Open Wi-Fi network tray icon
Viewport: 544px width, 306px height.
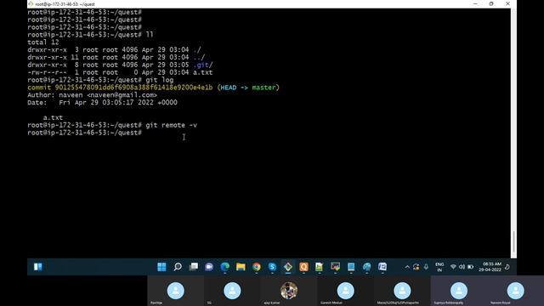pos(453,267)
